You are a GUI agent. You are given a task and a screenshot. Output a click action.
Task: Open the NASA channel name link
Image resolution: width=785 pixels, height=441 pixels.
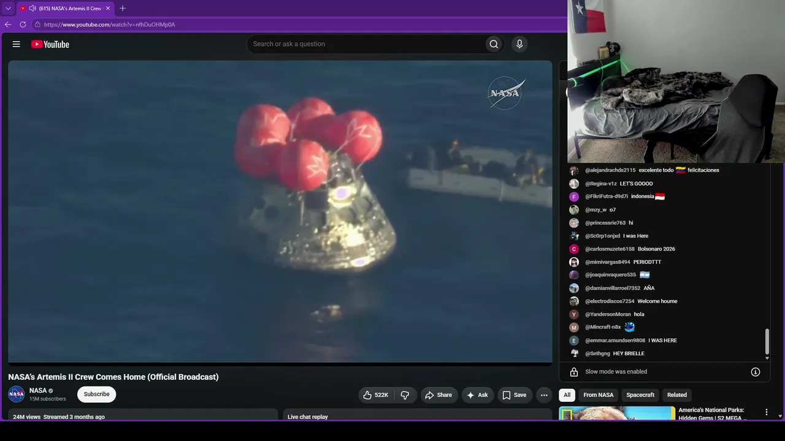click(x=38, y=390)
